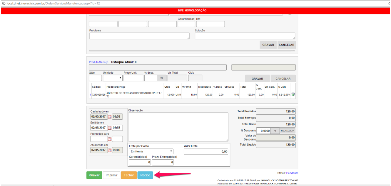Open calendar for Prometido para date
Viewport: 391px width, 186px height.
click(110, 139)
